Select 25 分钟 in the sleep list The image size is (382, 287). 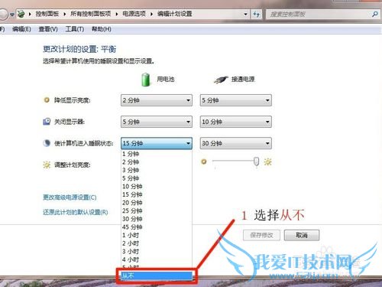(x=157, y=211)
